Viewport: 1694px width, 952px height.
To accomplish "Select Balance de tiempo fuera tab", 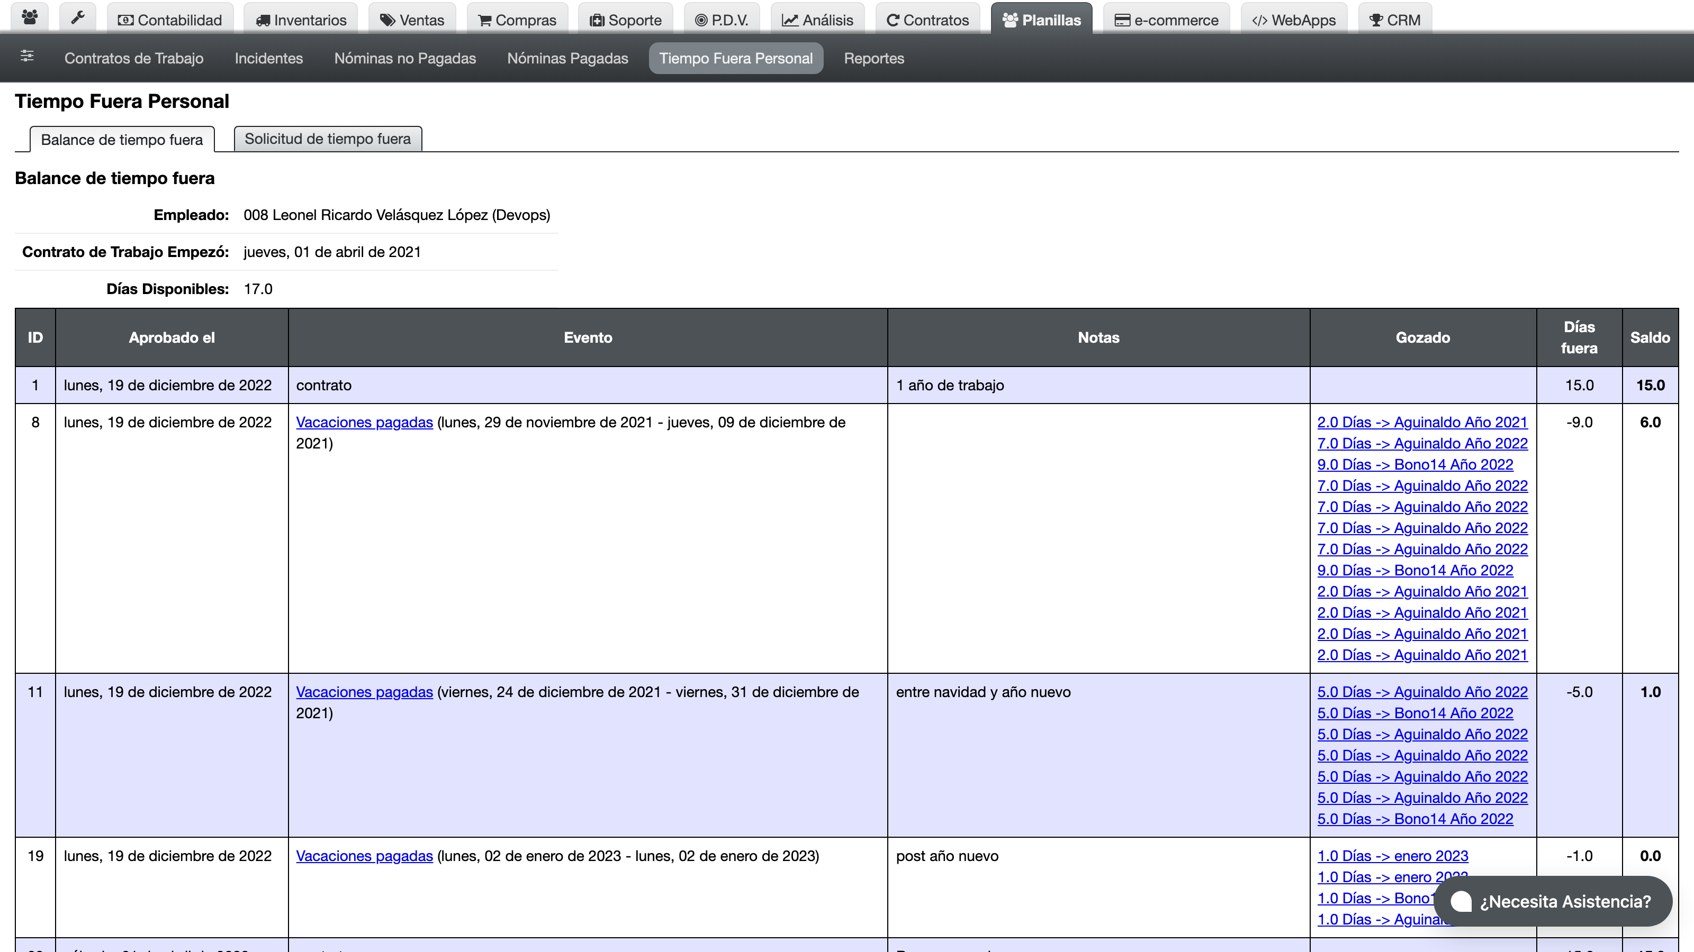I will coord(122,139).
